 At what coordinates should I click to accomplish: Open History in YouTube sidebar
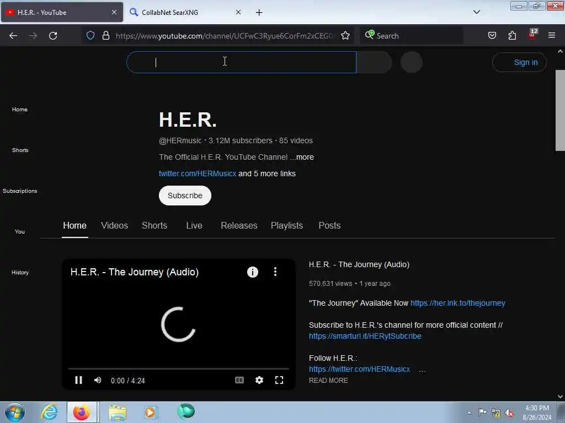point(20,272)
